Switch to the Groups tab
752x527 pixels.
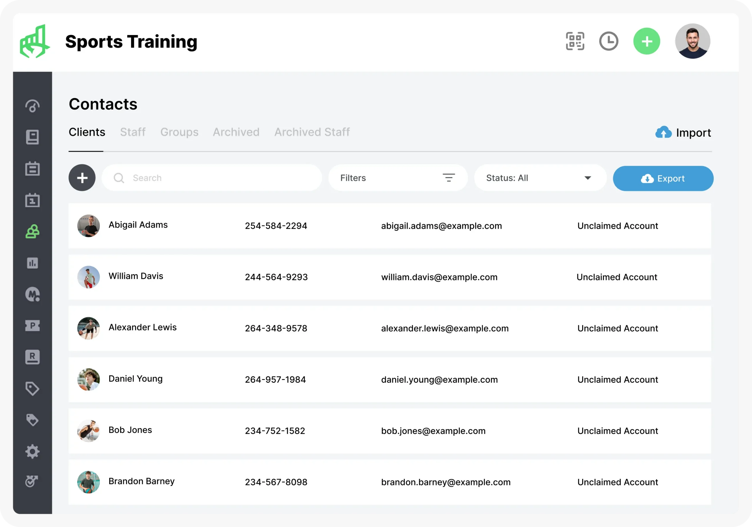click(x=179, y=132)
